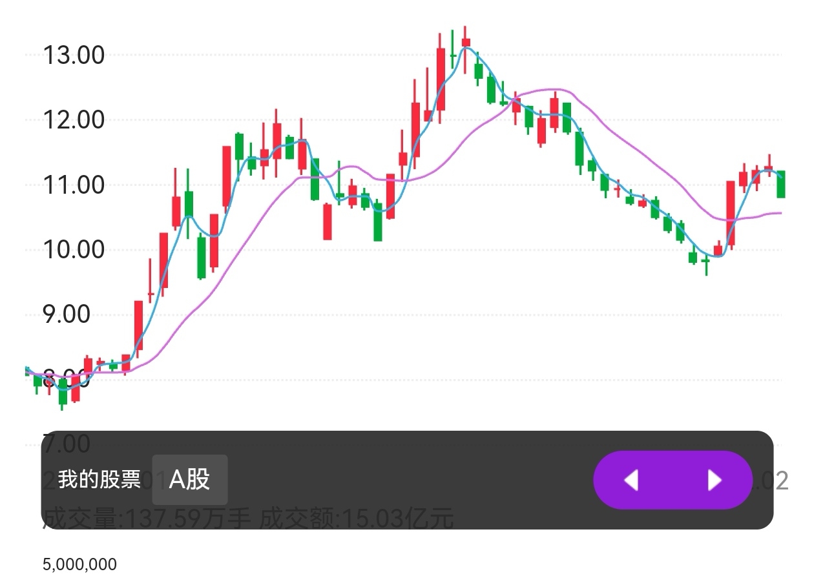This screenshot has height=576, width=814.
Task: Click the 11.00 price axis label
Action: 73,185
